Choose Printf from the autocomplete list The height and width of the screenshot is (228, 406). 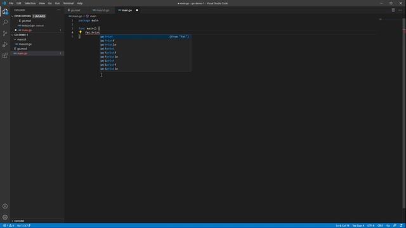[x=145, y=41]
